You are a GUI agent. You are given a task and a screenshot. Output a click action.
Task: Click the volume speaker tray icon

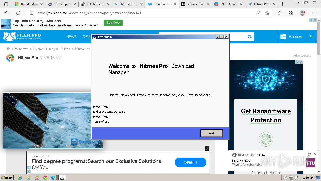tap(285, 178)
